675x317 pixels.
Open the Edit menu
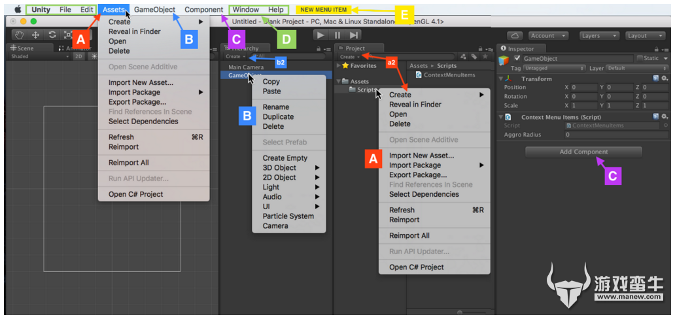(x=86, y=9)
